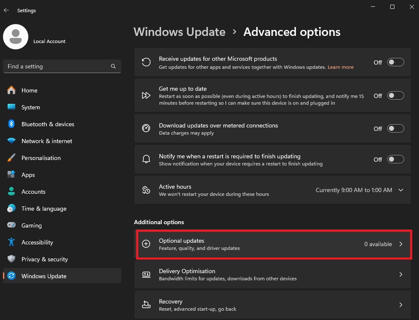Image resolution: width=419 pixels, height=320 pixels.
Task: Open Delivery Optimisation via its chevron arrow
Action: tap(401, 274)
